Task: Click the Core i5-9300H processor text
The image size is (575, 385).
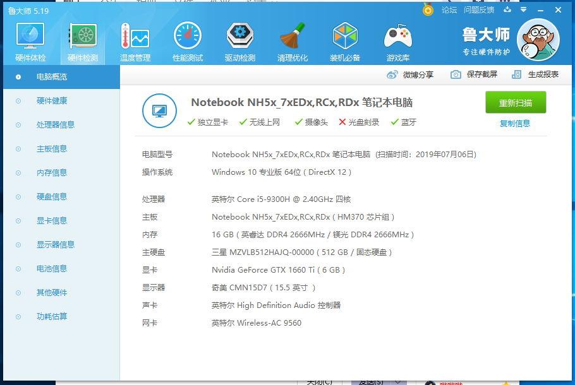Action: click(x=281, y=199)
